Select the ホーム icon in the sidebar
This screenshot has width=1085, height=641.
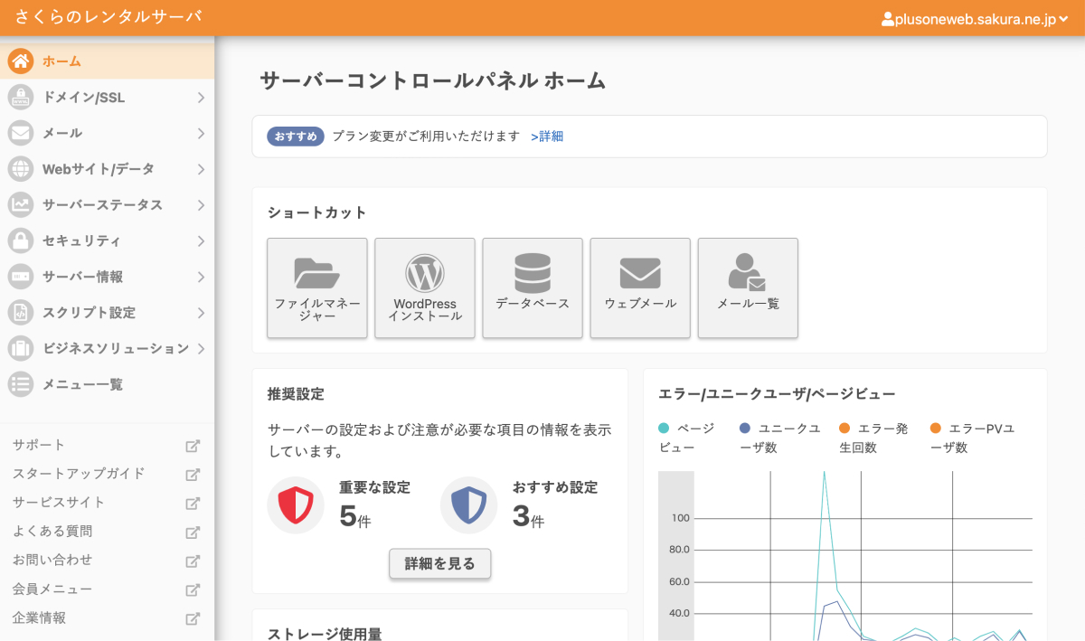20,61
